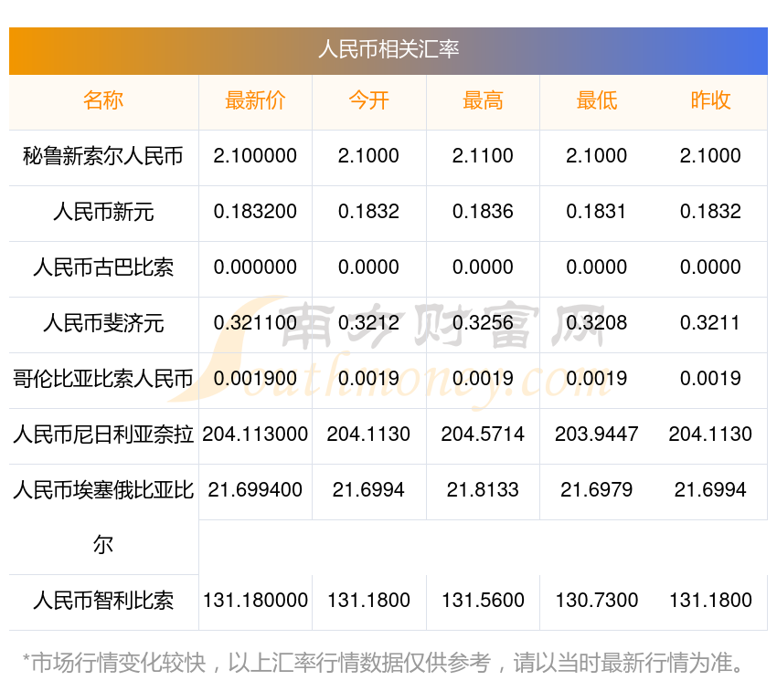Image resolution: width=777 pixels, height=691 pixels.
Task: Click the market disclaimer footnote text
Action: 384,662
